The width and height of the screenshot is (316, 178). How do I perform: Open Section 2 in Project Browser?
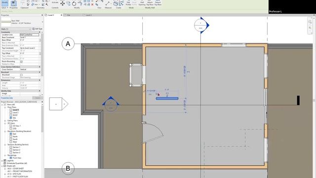pyautogui.click(x=16, y=150)
